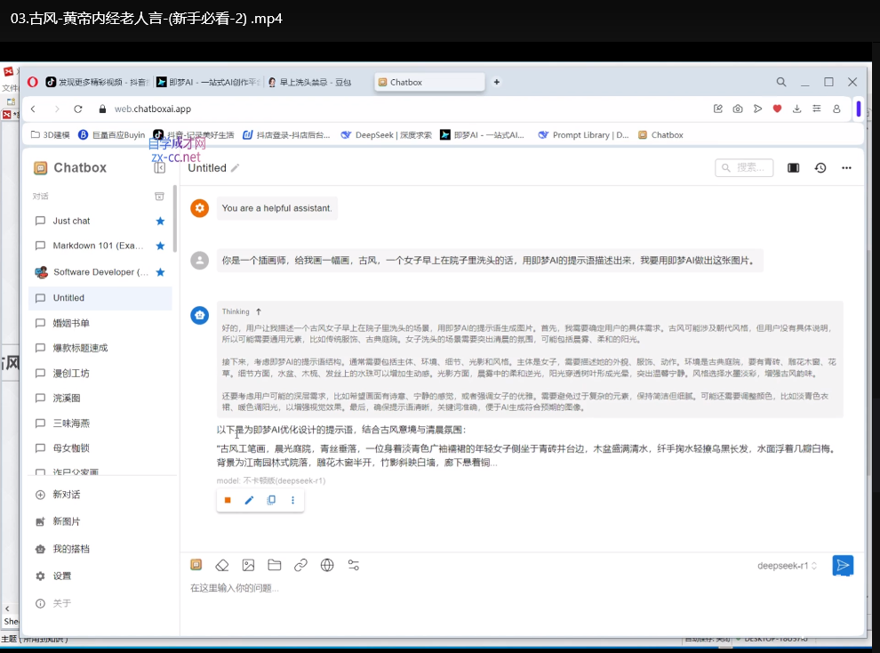Viewport: 880px width, 653px height.
Task: Open browser search magnifier icon
Action: coord(781,82)
